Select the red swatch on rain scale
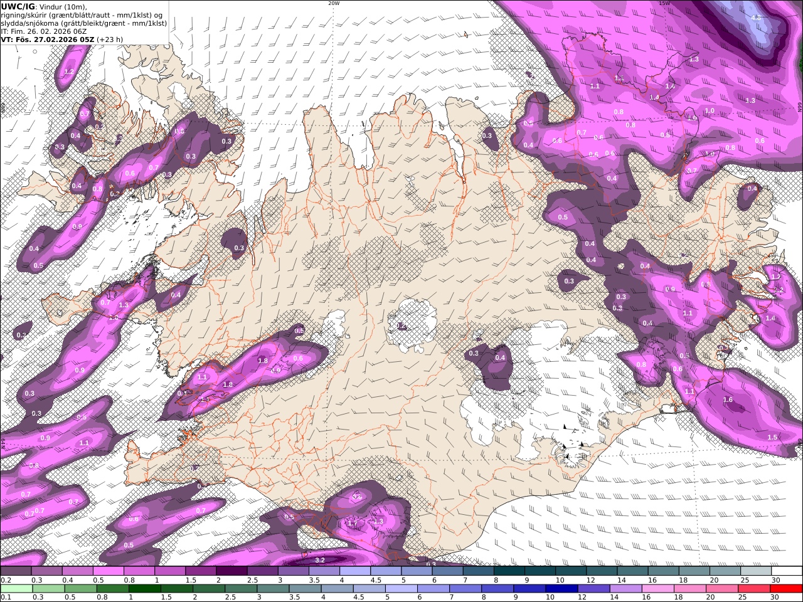 [786, 589]
